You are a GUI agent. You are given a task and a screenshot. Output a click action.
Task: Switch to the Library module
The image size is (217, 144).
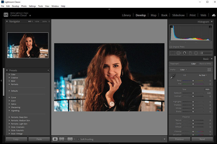[x=126, y=15]
